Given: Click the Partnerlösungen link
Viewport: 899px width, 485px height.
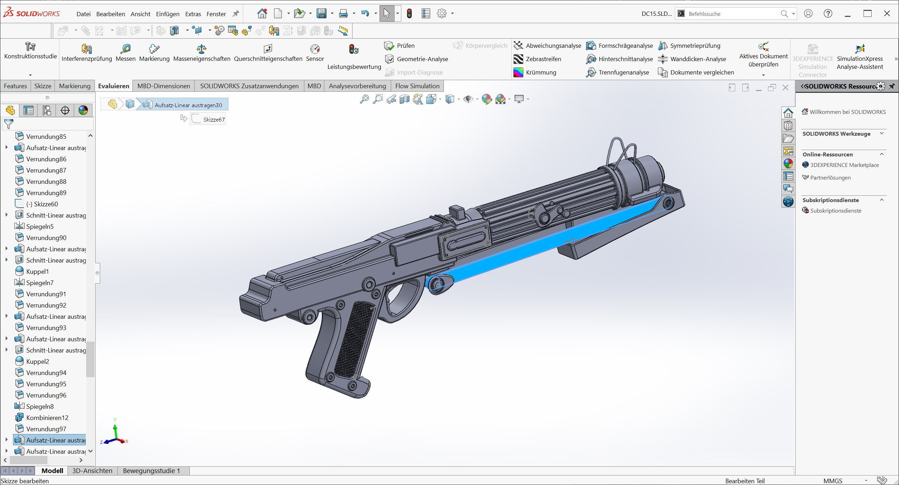Looking at the screenshot, I should tap(830, 177).
